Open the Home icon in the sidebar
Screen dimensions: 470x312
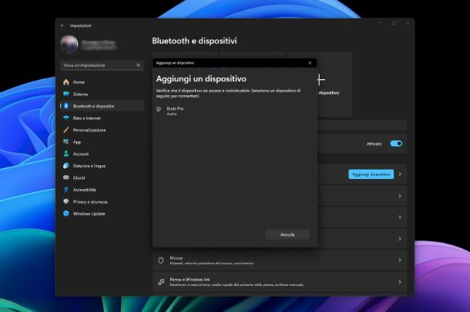click(x=66, y=82)
